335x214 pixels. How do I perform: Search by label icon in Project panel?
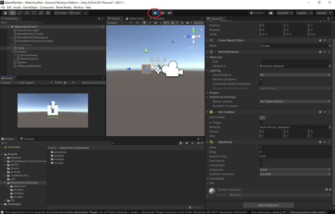tap(186, 143)
